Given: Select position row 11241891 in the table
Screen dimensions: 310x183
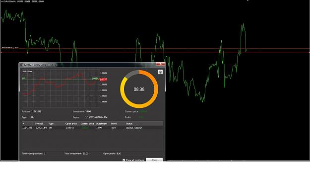Looking at the screenshot, I should (x=92, y=128).
